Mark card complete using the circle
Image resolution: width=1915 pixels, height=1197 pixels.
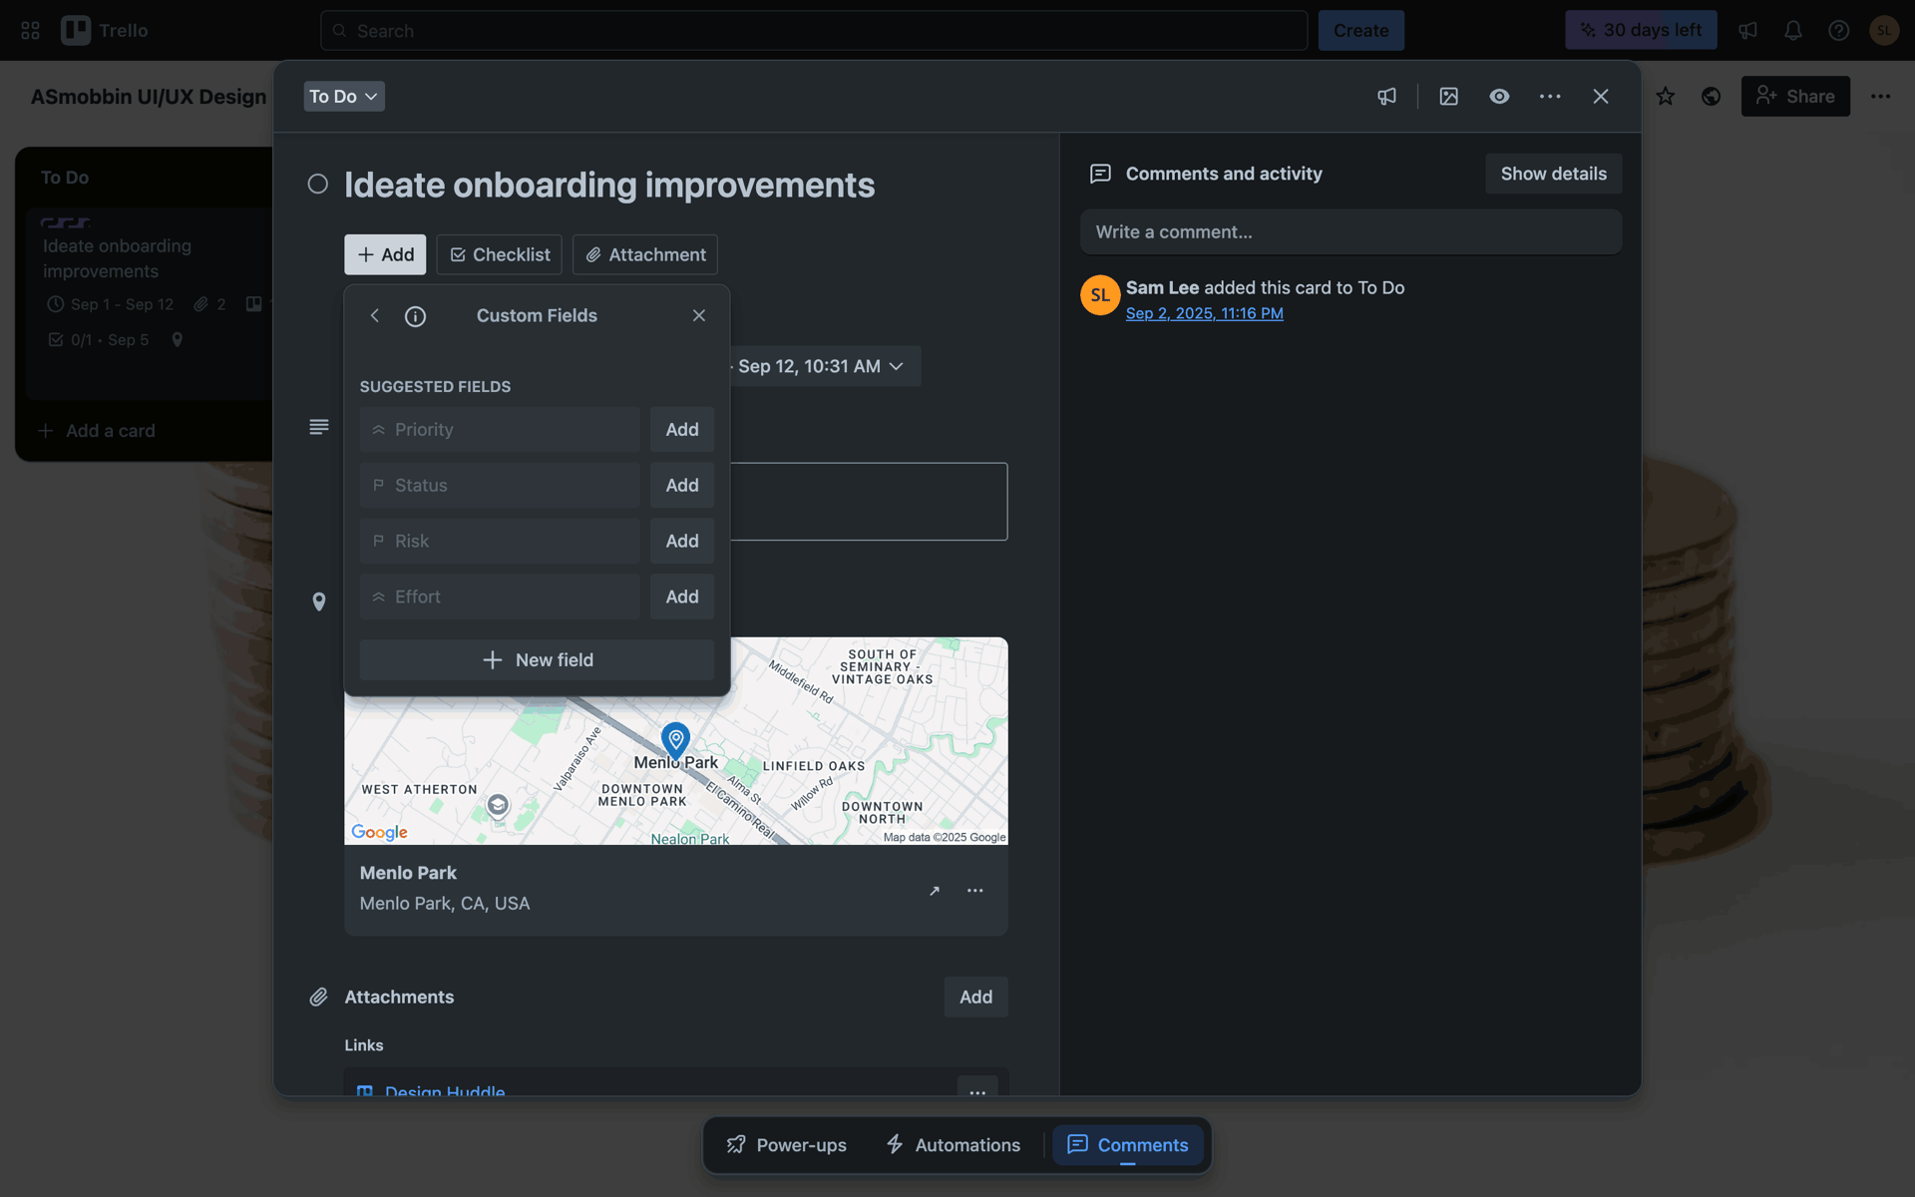click(x=317, y=184)
